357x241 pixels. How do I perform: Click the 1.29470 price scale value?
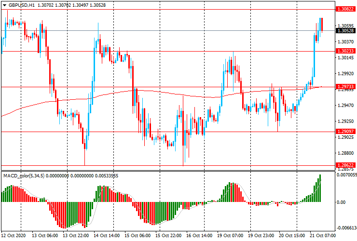pyautogui.click(x=345, y=106)
